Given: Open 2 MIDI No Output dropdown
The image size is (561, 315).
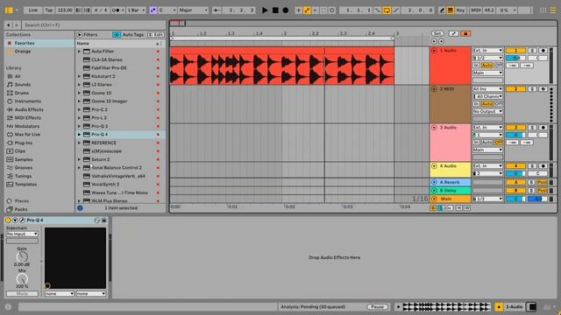Looking at the screenshot, I should pyautogui.click(x=487, y=111).
